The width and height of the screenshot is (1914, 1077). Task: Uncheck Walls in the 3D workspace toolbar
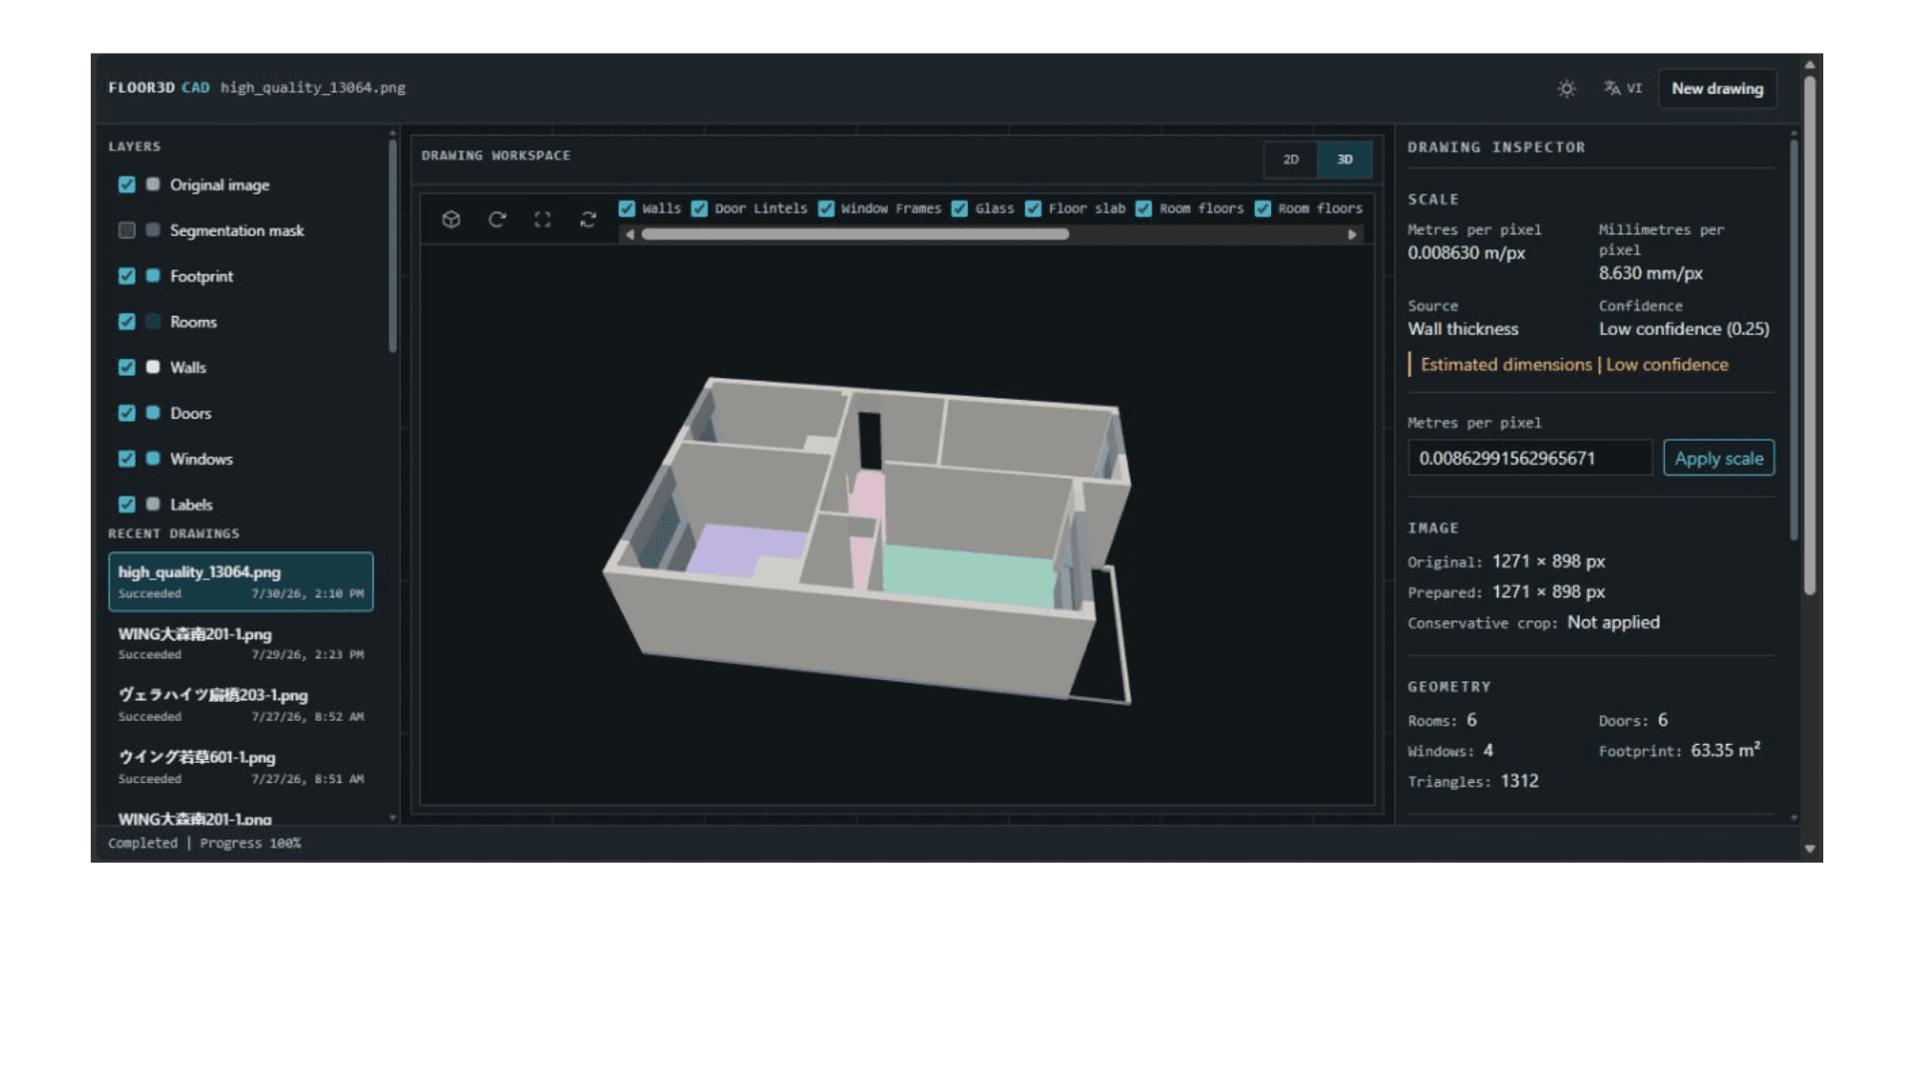coord(627,208)
